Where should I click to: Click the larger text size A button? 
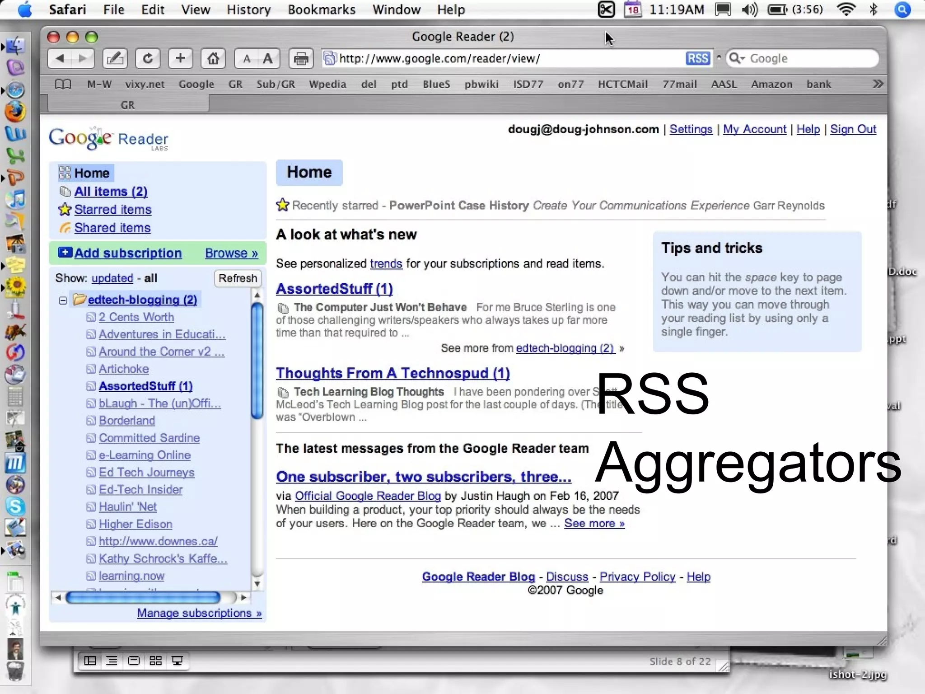coord(268,59)
